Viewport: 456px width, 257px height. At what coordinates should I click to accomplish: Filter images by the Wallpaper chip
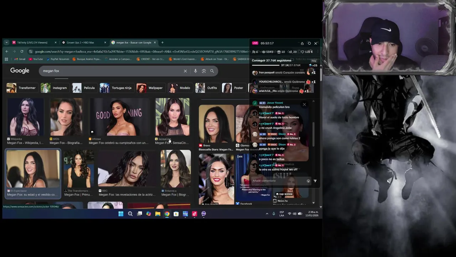(151, 88)
